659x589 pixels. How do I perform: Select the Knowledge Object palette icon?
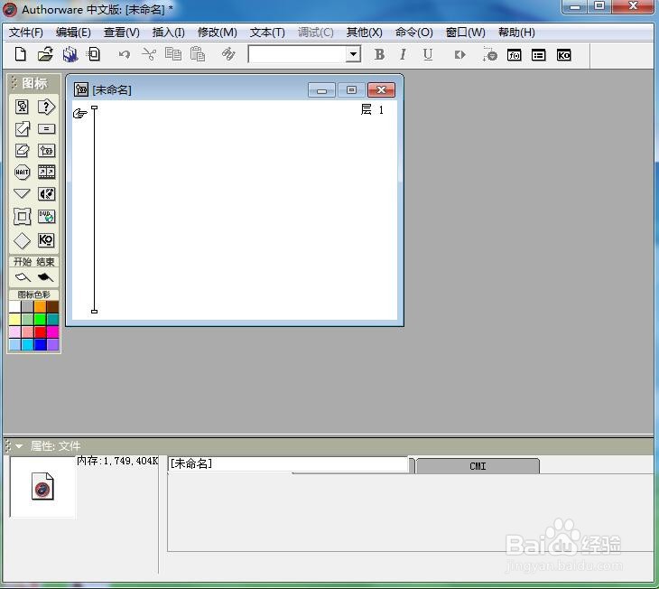pos(46,240)
